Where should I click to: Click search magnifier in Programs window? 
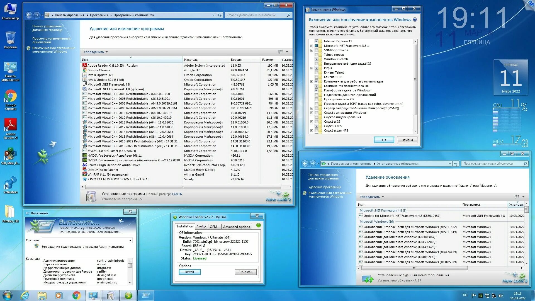289,15
